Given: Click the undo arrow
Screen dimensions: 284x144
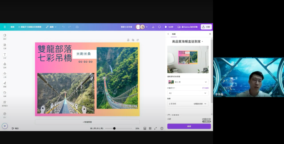Looking at the screenshot, I should tap(63, 27).
